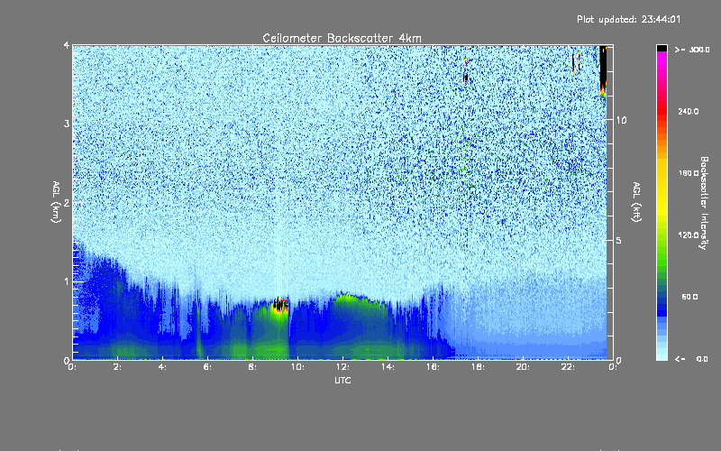Click the "5" kft altitude tick label
This screenshot has height=451, width=721.
point(619,240)
